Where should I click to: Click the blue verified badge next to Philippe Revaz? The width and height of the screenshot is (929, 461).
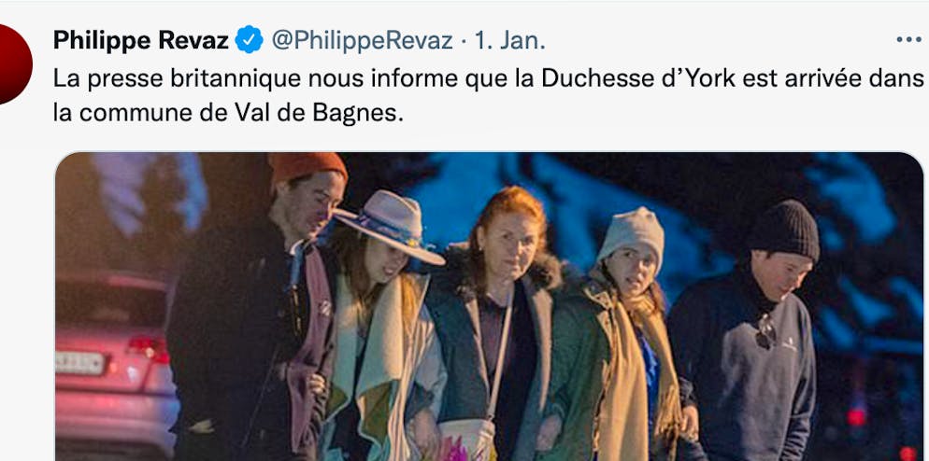(250, 39)
